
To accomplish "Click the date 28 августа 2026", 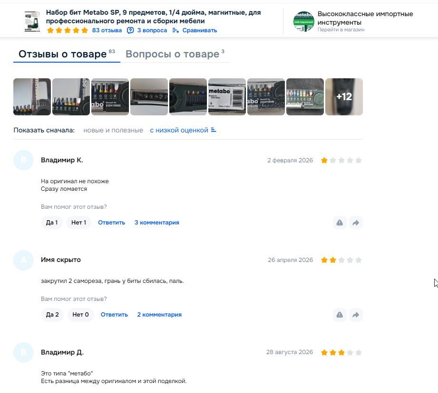I will point(290,352).
